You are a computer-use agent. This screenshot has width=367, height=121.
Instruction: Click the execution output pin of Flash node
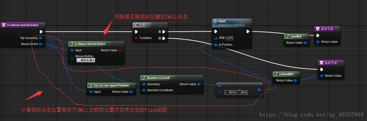click(248, 31)
